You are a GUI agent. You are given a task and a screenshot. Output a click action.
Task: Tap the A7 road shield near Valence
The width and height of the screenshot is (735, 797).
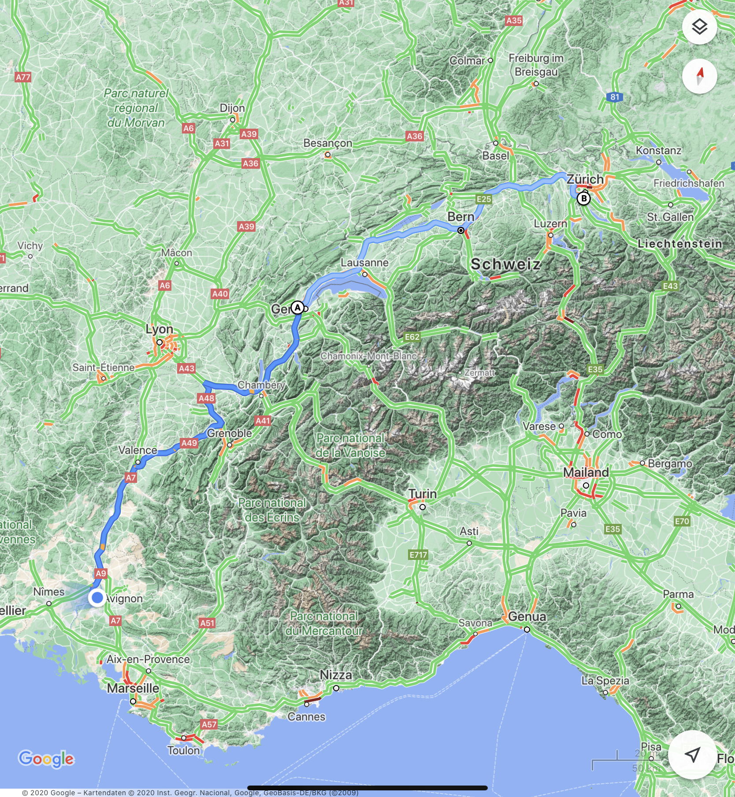[131, 478]
